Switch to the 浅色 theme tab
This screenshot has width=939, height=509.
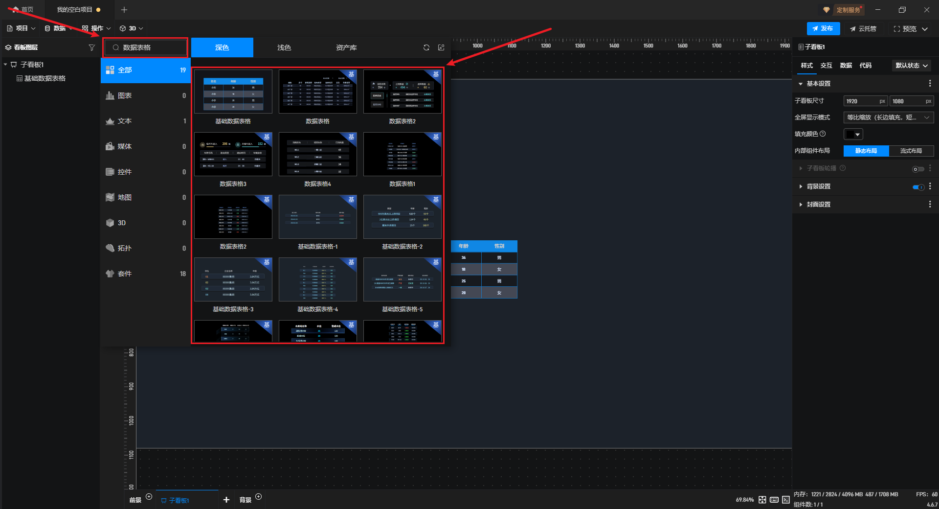[284, 47]
